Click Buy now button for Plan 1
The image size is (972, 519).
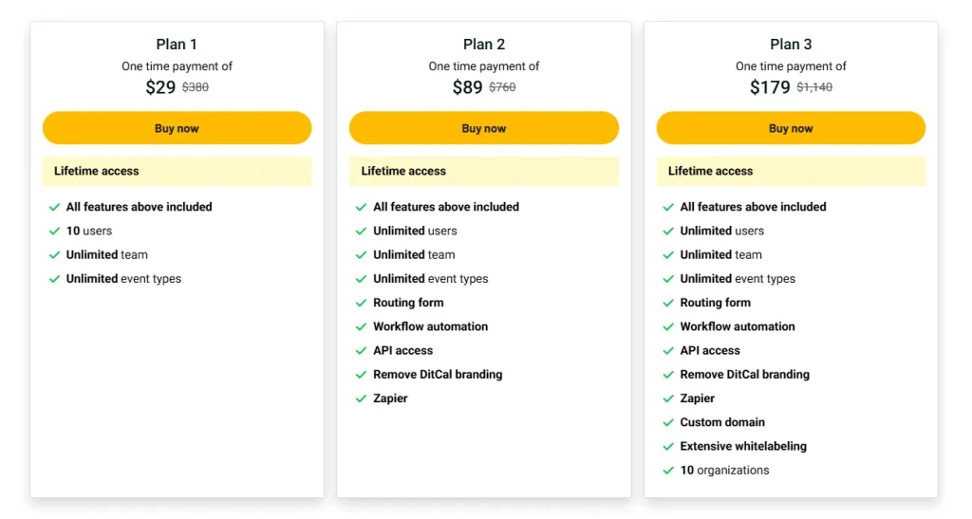pos(177,128)
